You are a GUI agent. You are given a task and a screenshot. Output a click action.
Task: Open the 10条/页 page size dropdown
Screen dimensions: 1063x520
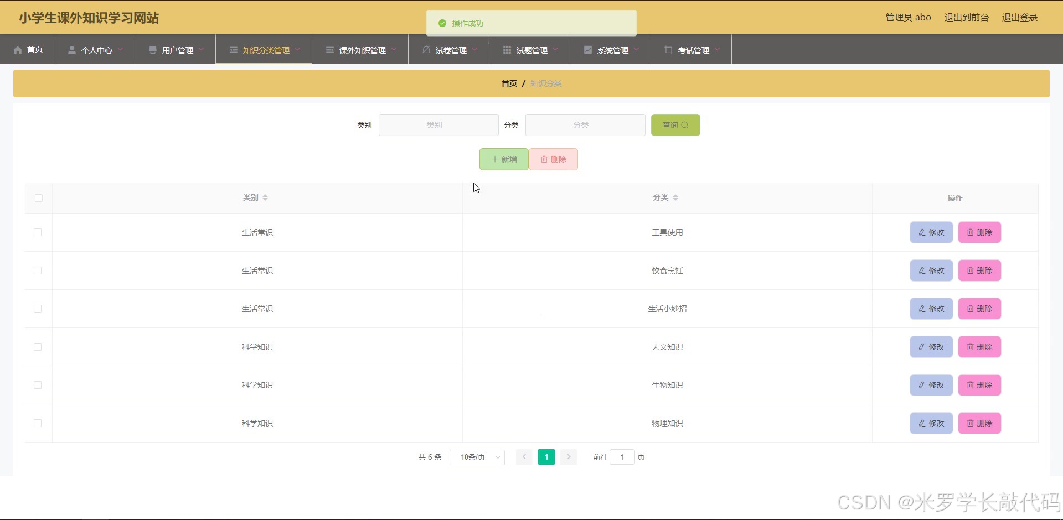(x=477, y=457)
